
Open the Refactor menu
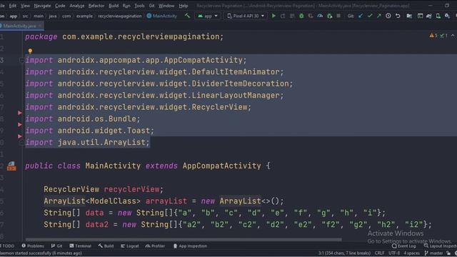[x=96, y=6]
